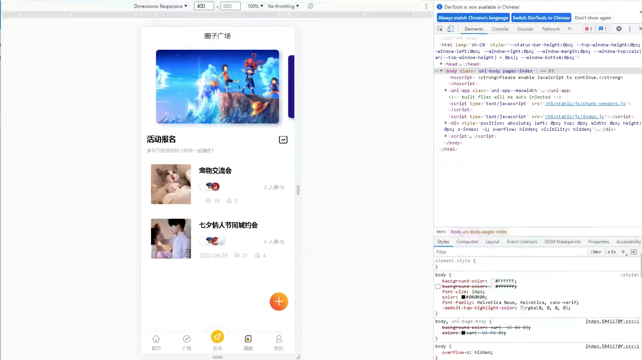Tap the orange plus floating button
This screenshot has height=360, width=642.
[x=279, y=301]
